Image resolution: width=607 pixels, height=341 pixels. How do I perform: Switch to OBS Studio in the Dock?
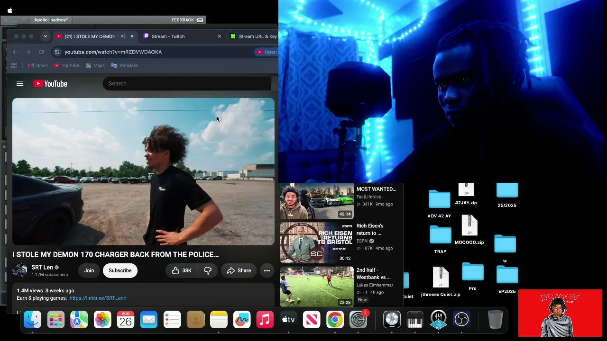click(x=461, y=320)
